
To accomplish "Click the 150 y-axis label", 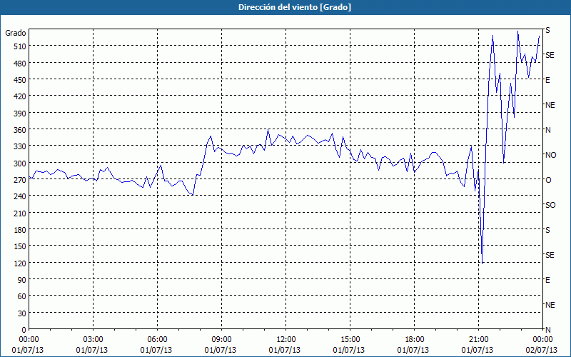I will (21, 246).
